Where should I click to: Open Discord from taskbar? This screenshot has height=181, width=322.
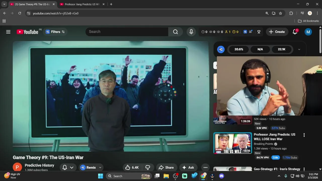point(222,176)
